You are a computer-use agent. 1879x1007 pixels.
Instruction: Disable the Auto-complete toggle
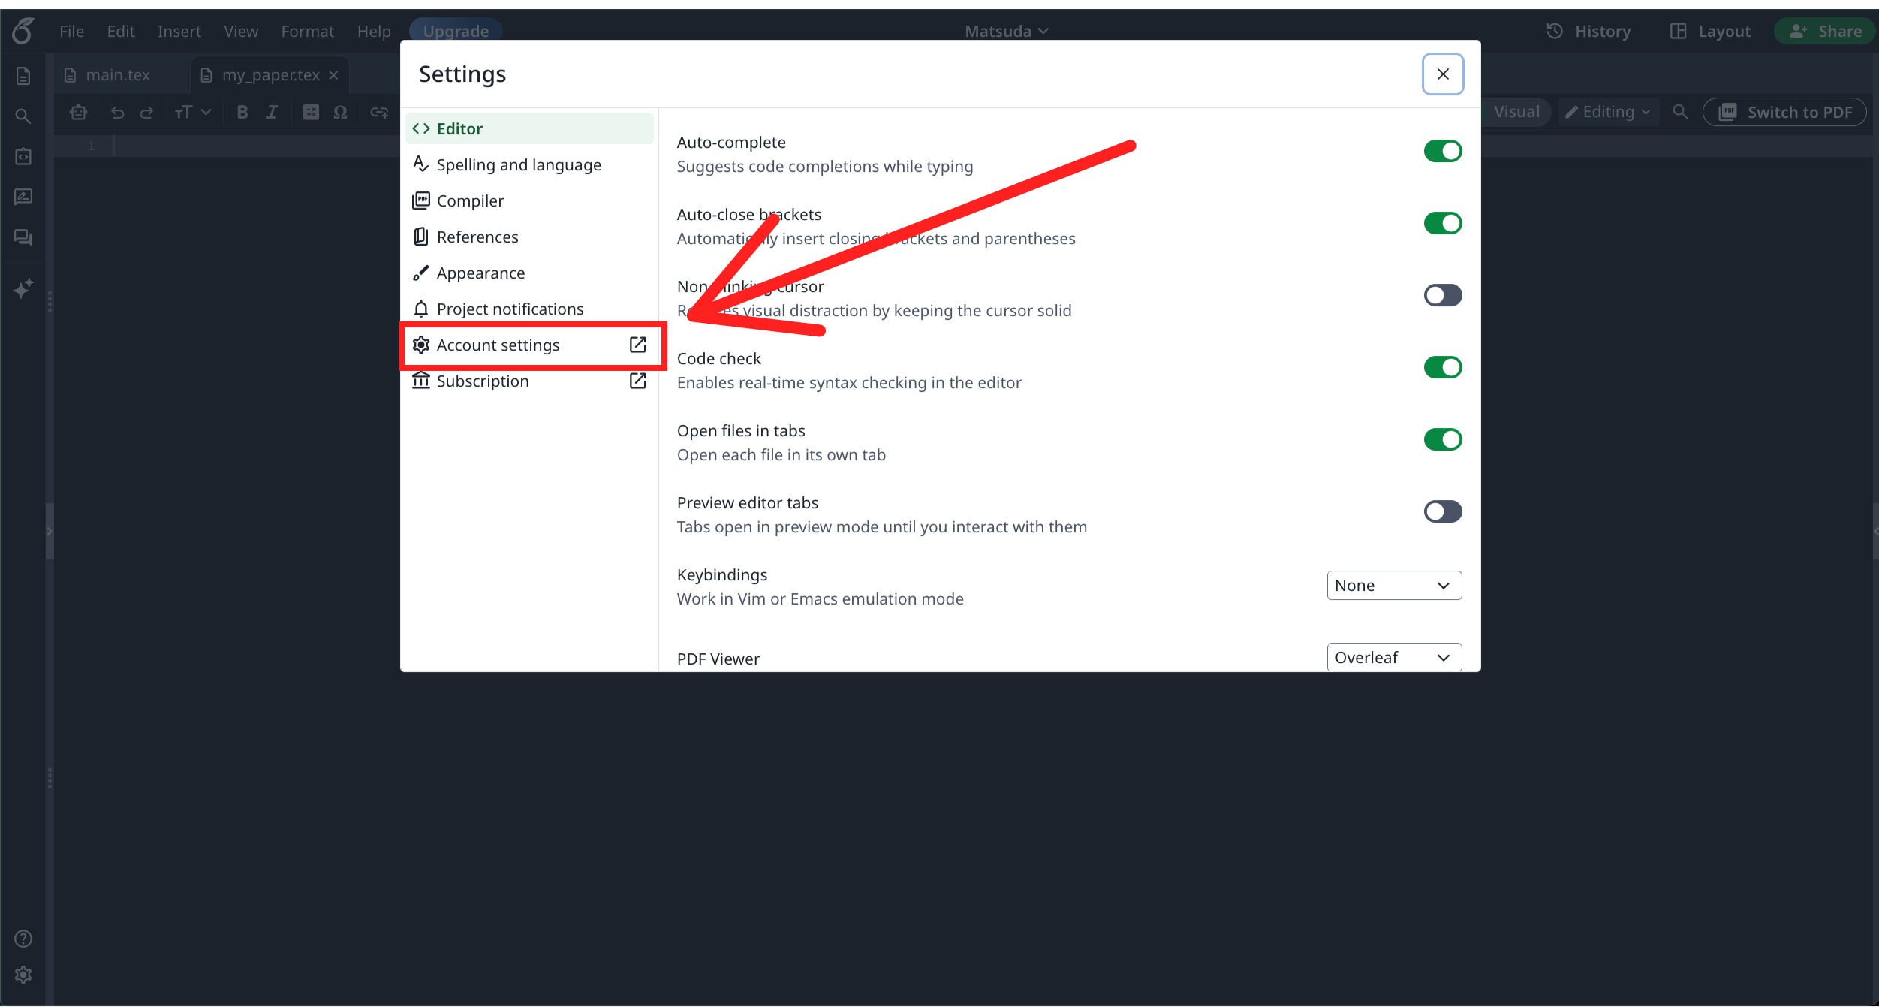(x=1442, y=151)
